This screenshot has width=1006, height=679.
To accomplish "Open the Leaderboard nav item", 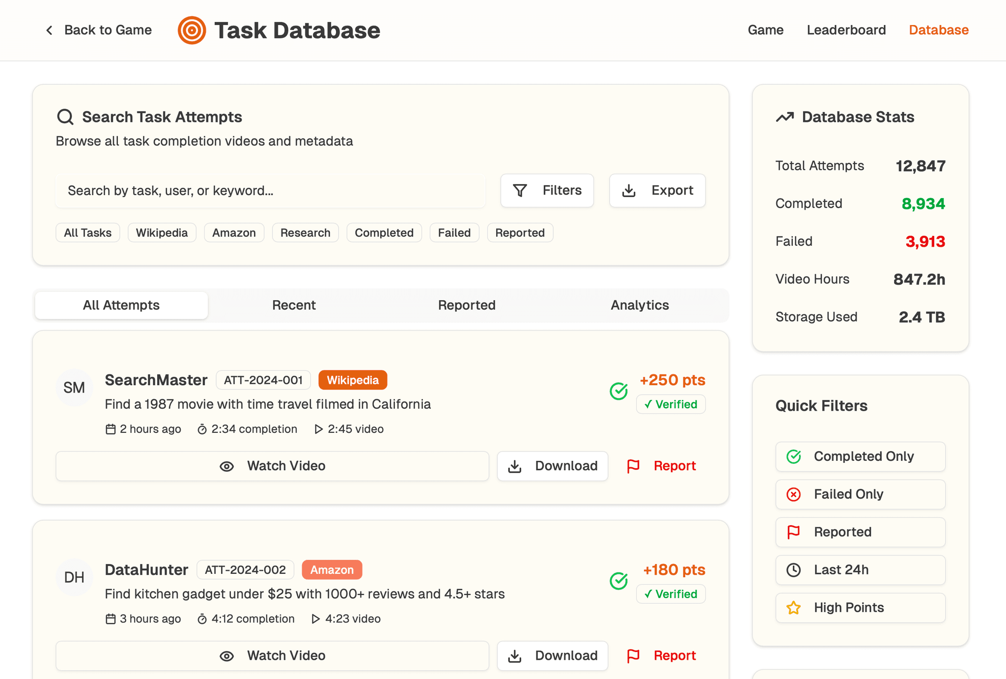I will coord(846,30).
